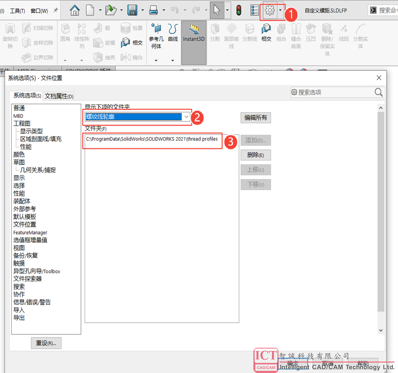The image size is (398, 373).
Task: Open Options via the gear icon
Action: point(270,10)
